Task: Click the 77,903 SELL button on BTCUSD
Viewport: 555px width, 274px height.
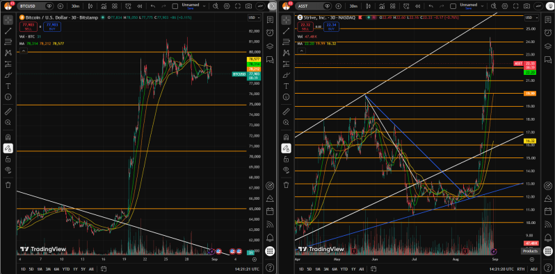Action: (x=26, y=27)
